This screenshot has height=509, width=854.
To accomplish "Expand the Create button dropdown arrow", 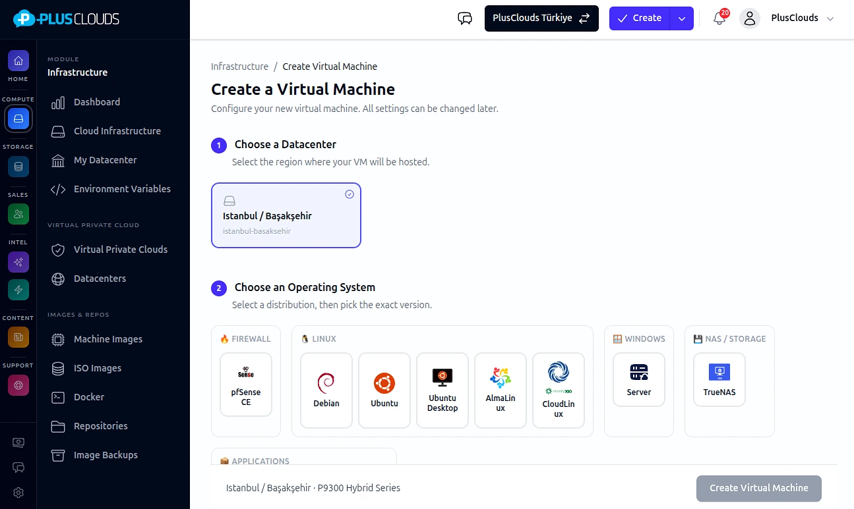I will pyautogui.click(x=682, y=18).
